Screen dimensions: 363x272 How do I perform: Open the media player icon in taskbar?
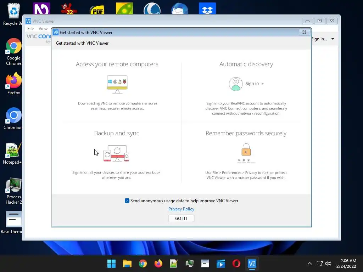(x=220, y=263)
